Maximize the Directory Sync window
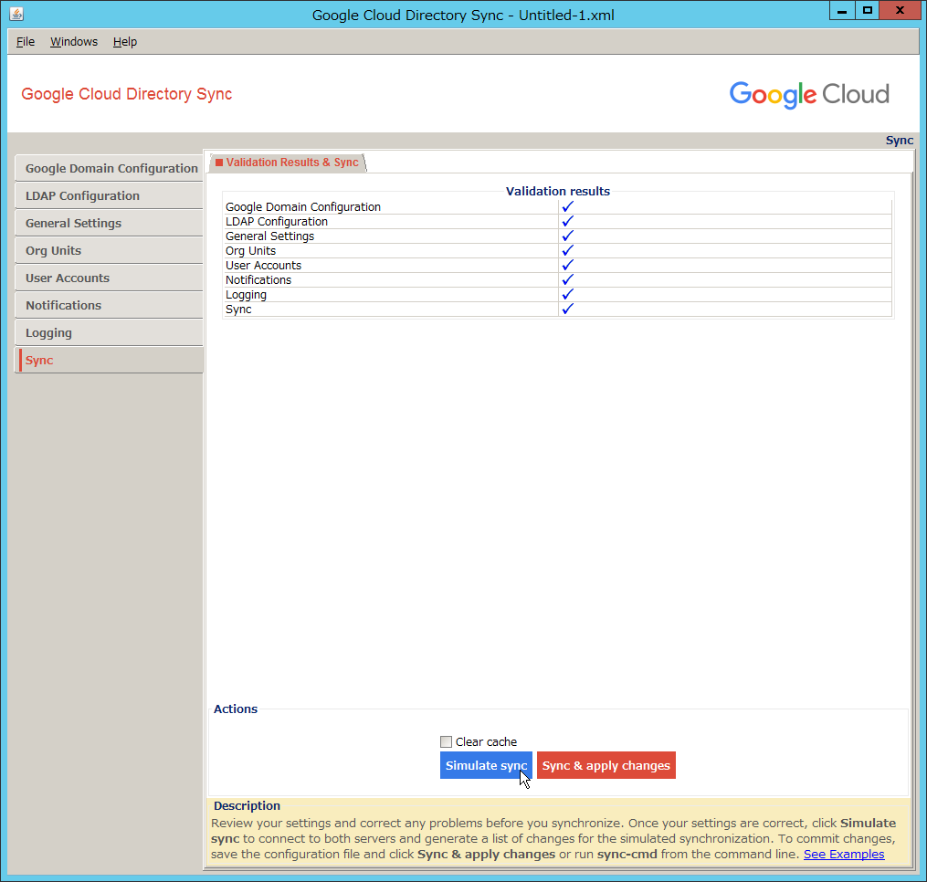Viewport: 927px width, 882px height. pos(867,11)
